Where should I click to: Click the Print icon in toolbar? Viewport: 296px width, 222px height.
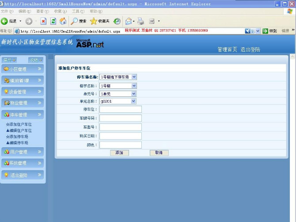click(140, 21)
